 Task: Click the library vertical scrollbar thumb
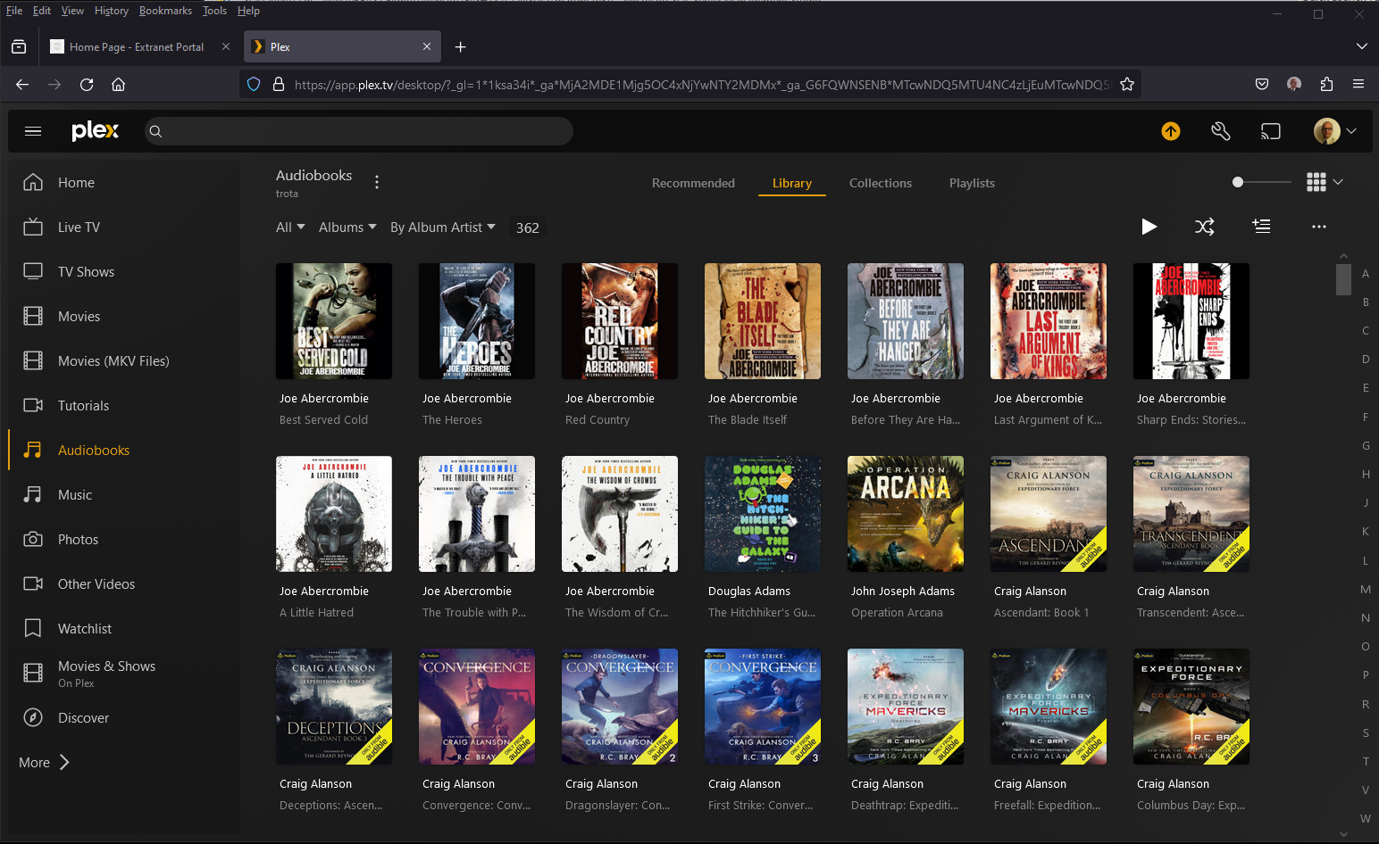coord(1343,279)
